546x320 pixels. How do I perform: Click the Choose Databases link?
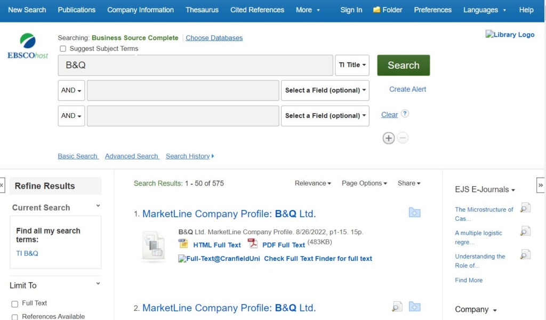214,38
